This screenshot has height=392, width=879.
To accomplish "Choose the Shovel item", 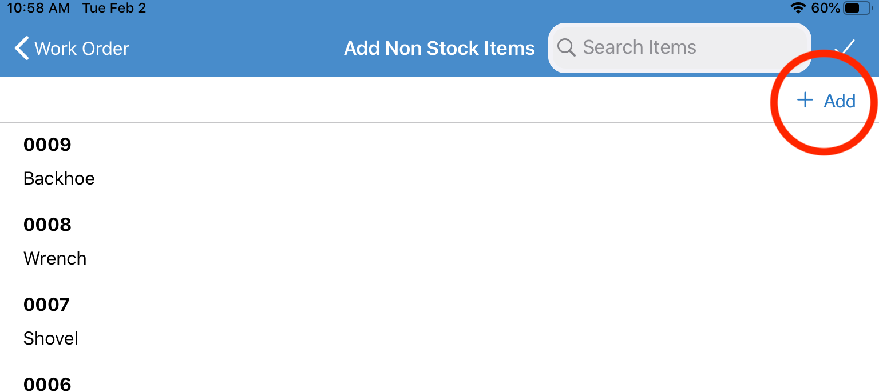I will [51, 338].
